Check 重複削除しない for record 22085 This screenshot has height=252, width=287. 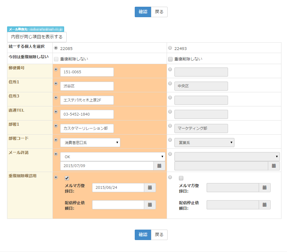point(56,59)
